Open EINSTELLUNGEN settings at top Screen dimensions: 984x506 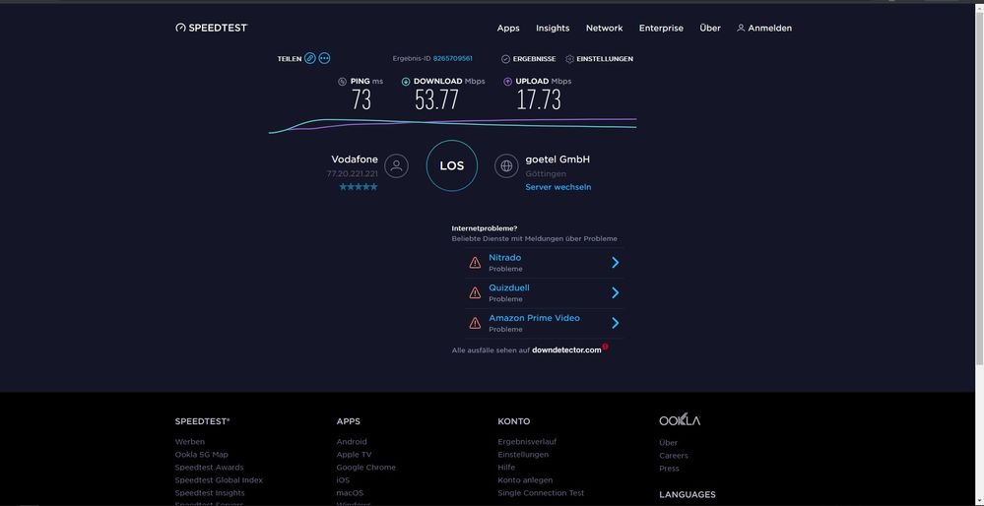click(x=605, y=59)
